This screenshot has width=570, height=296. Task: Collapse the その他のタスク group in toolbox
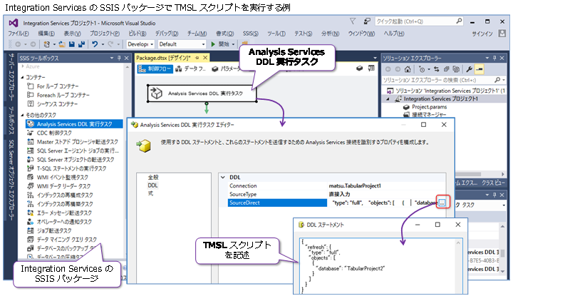[23, 115]
